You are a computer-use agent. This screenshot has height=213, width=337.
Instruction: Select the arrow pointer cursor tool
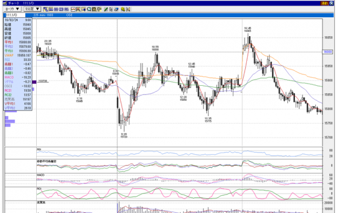pos(111,9)
